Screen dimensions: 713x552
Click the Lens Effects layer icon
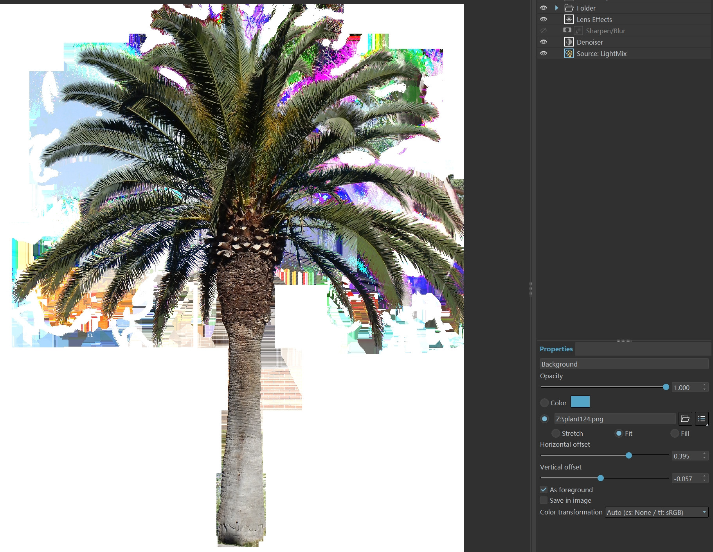point(569,19)
